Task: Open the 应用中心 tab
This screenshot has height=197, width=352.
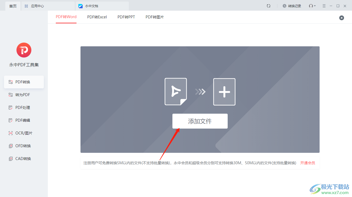Action: click(48, 6)
